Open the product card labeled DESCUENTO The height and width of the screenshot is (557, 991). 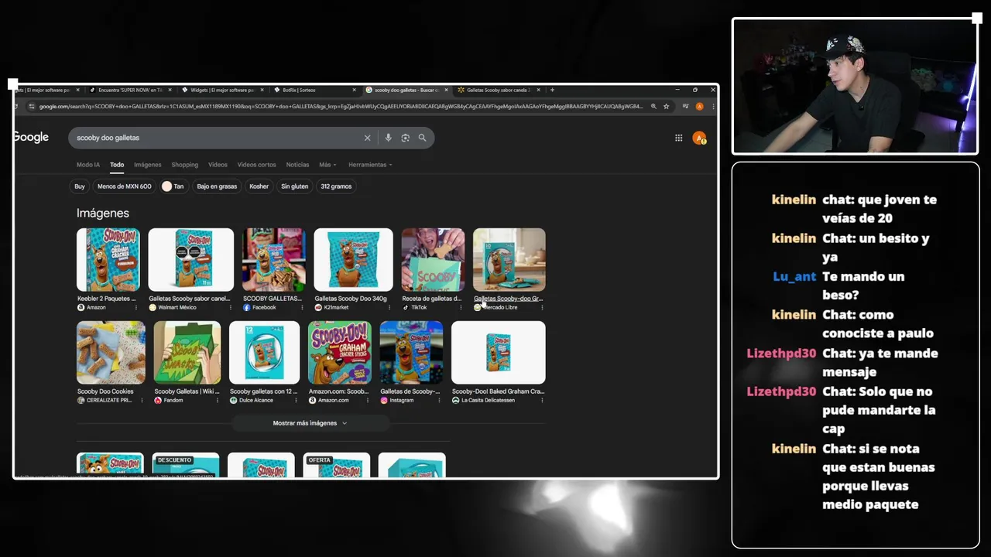[x=186, y=465]
